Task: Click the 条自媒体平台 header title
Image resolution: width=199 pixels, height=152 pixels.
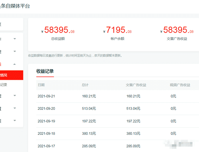Action: click(x=15, y=6)
